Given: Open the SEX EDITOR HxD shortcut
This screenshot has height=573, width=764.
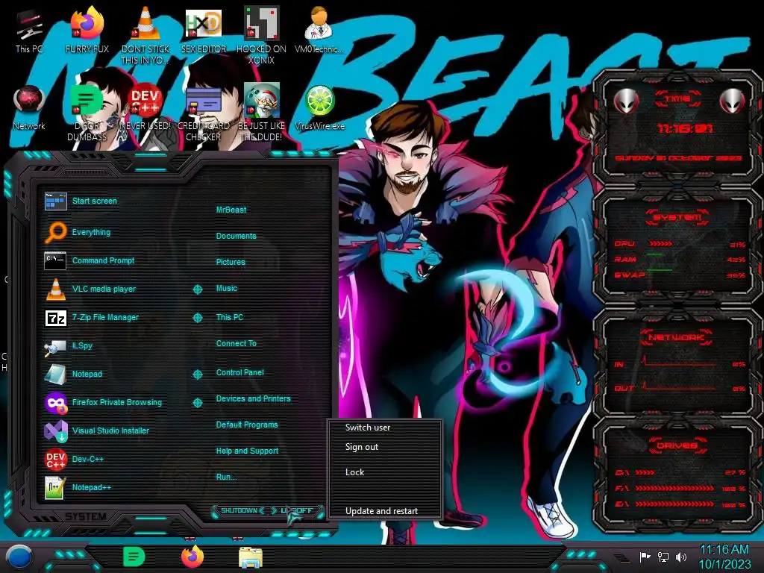Looking at the screenshot, I should pyautogui.click(x=204, y=30).
